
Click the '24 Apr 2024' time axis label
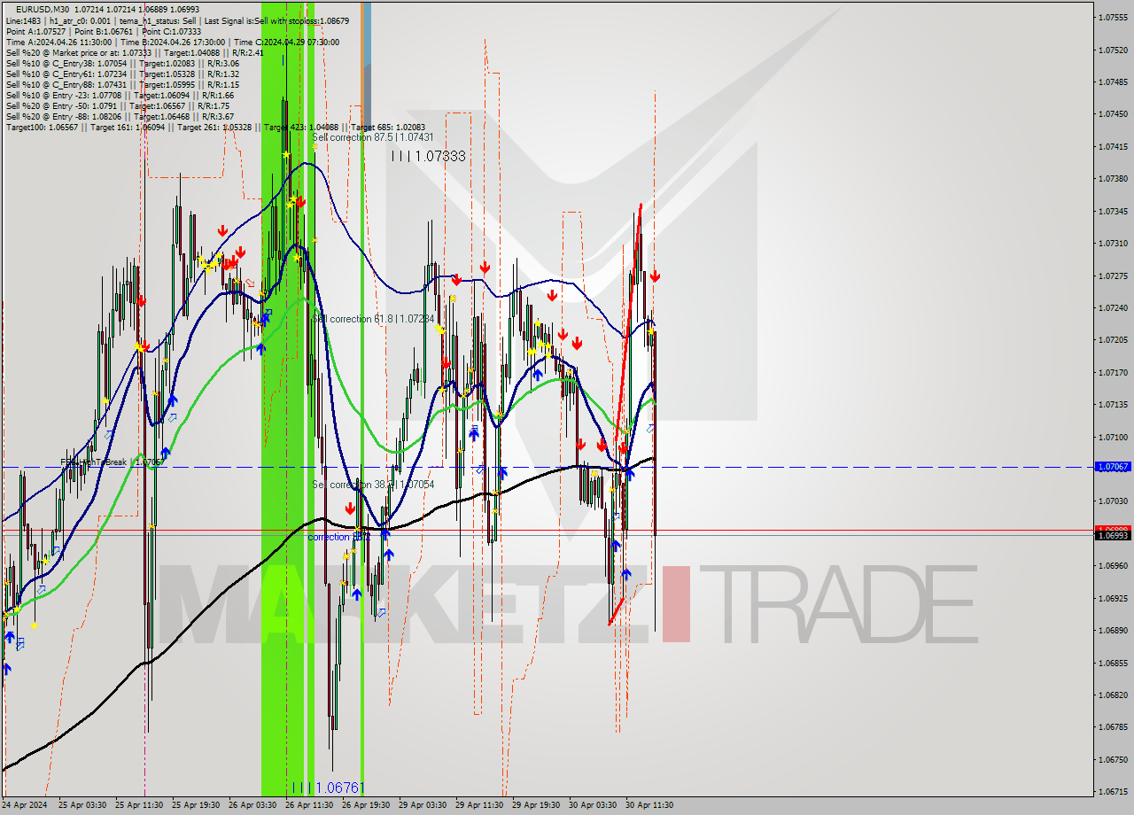tap(25, 805)
